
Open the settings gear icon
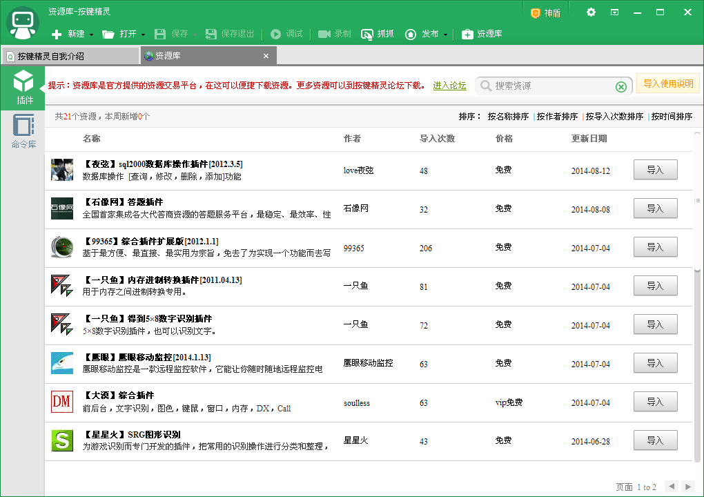pyautogui.click(x=590, y=12)
